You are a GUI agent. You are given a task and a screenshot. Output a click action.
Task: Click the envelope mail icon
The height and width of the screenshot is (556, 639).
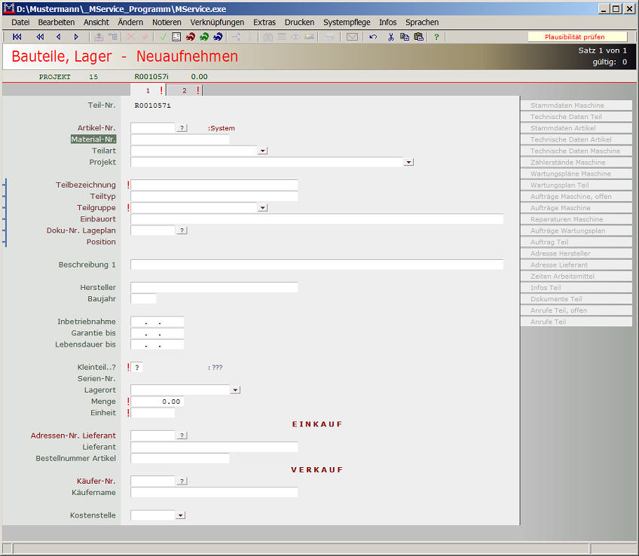click(x=352, y=37)
